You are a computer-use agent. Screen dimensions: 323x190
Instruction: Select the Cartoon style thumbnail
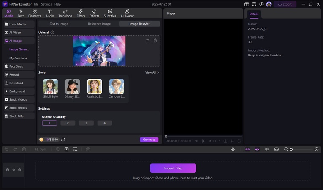pyautogui.click(x=117, y=86)
